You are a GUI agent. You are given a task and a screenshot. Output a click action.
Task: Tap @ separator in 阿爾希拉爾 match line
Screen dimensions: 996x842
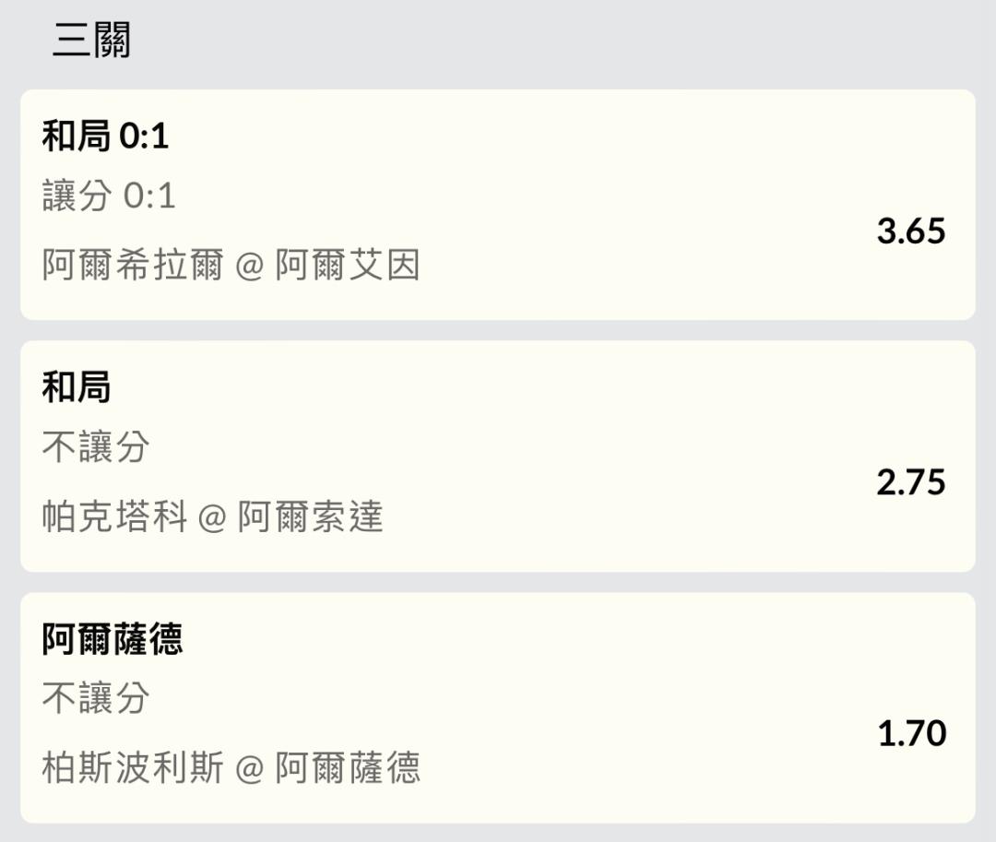click(x=249, y=267)
